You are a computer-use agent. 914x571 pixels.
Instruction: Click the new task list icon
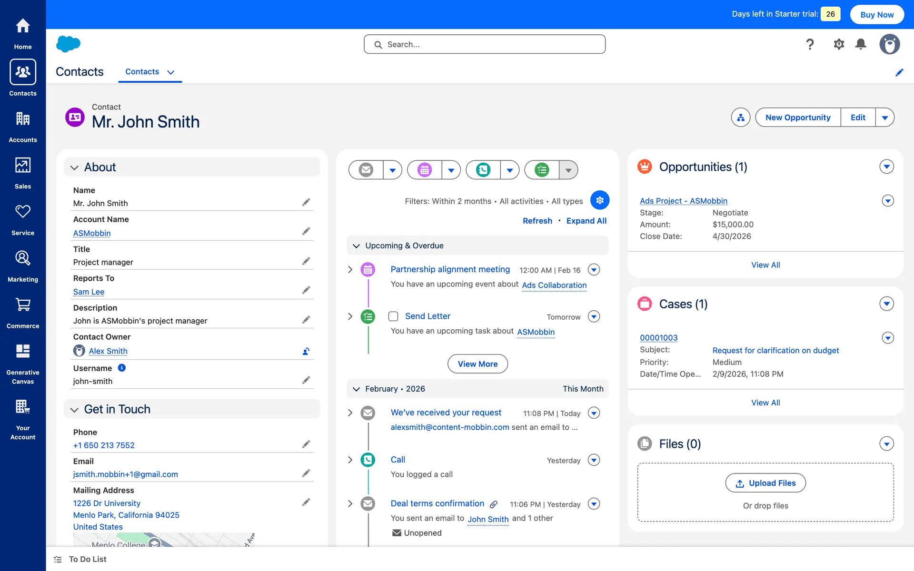tap(542, 170)
